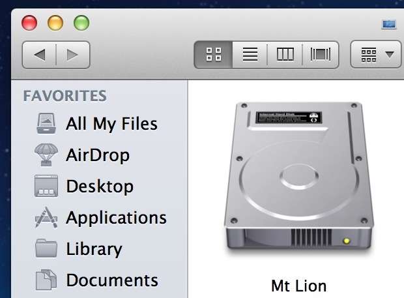
Task: Click the Applications sidebar icon
Action: tap(46, 218)
